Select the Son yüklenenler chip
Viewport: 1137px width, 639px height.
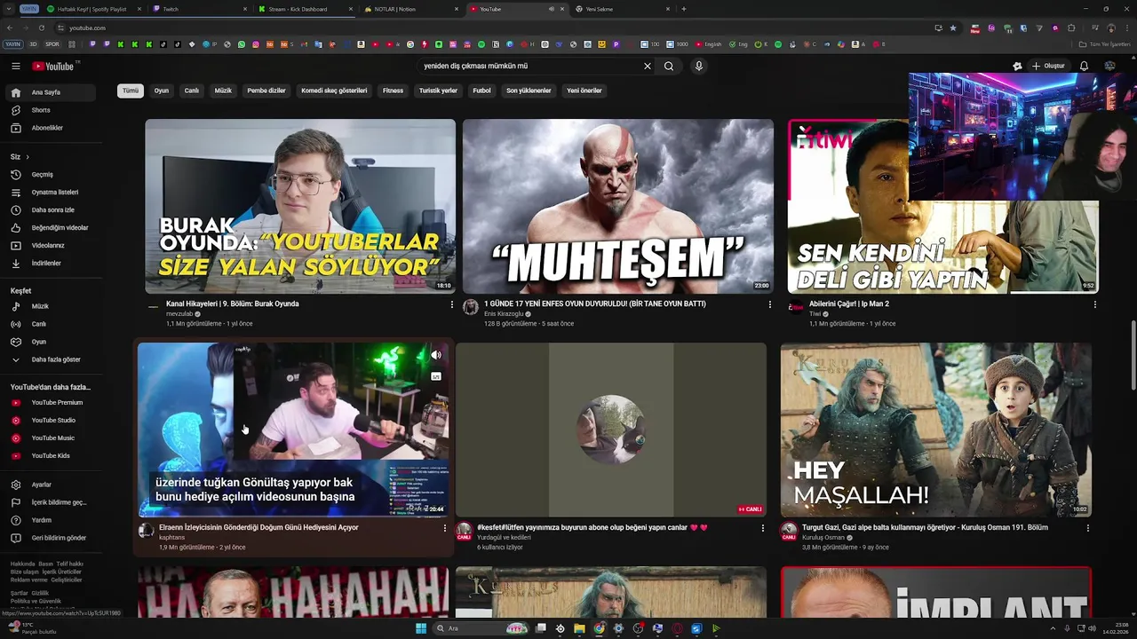pyautogui.click(x=529, y=91)
